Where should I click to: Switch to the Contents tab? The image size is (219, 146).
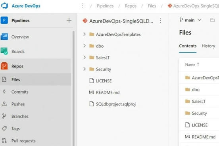click(188, 46)
